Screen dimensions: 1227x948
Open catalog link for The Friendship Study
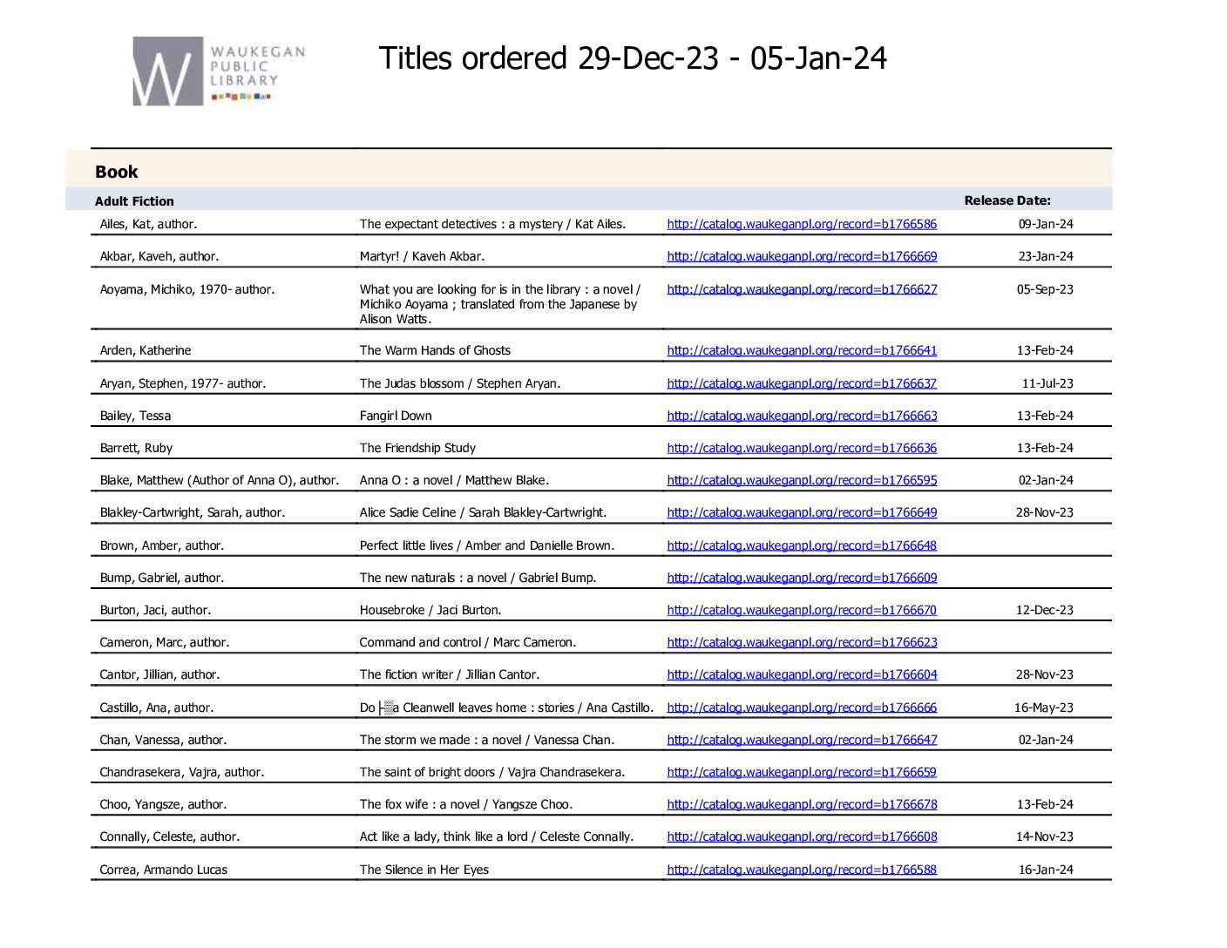click(x=802, y=448)
